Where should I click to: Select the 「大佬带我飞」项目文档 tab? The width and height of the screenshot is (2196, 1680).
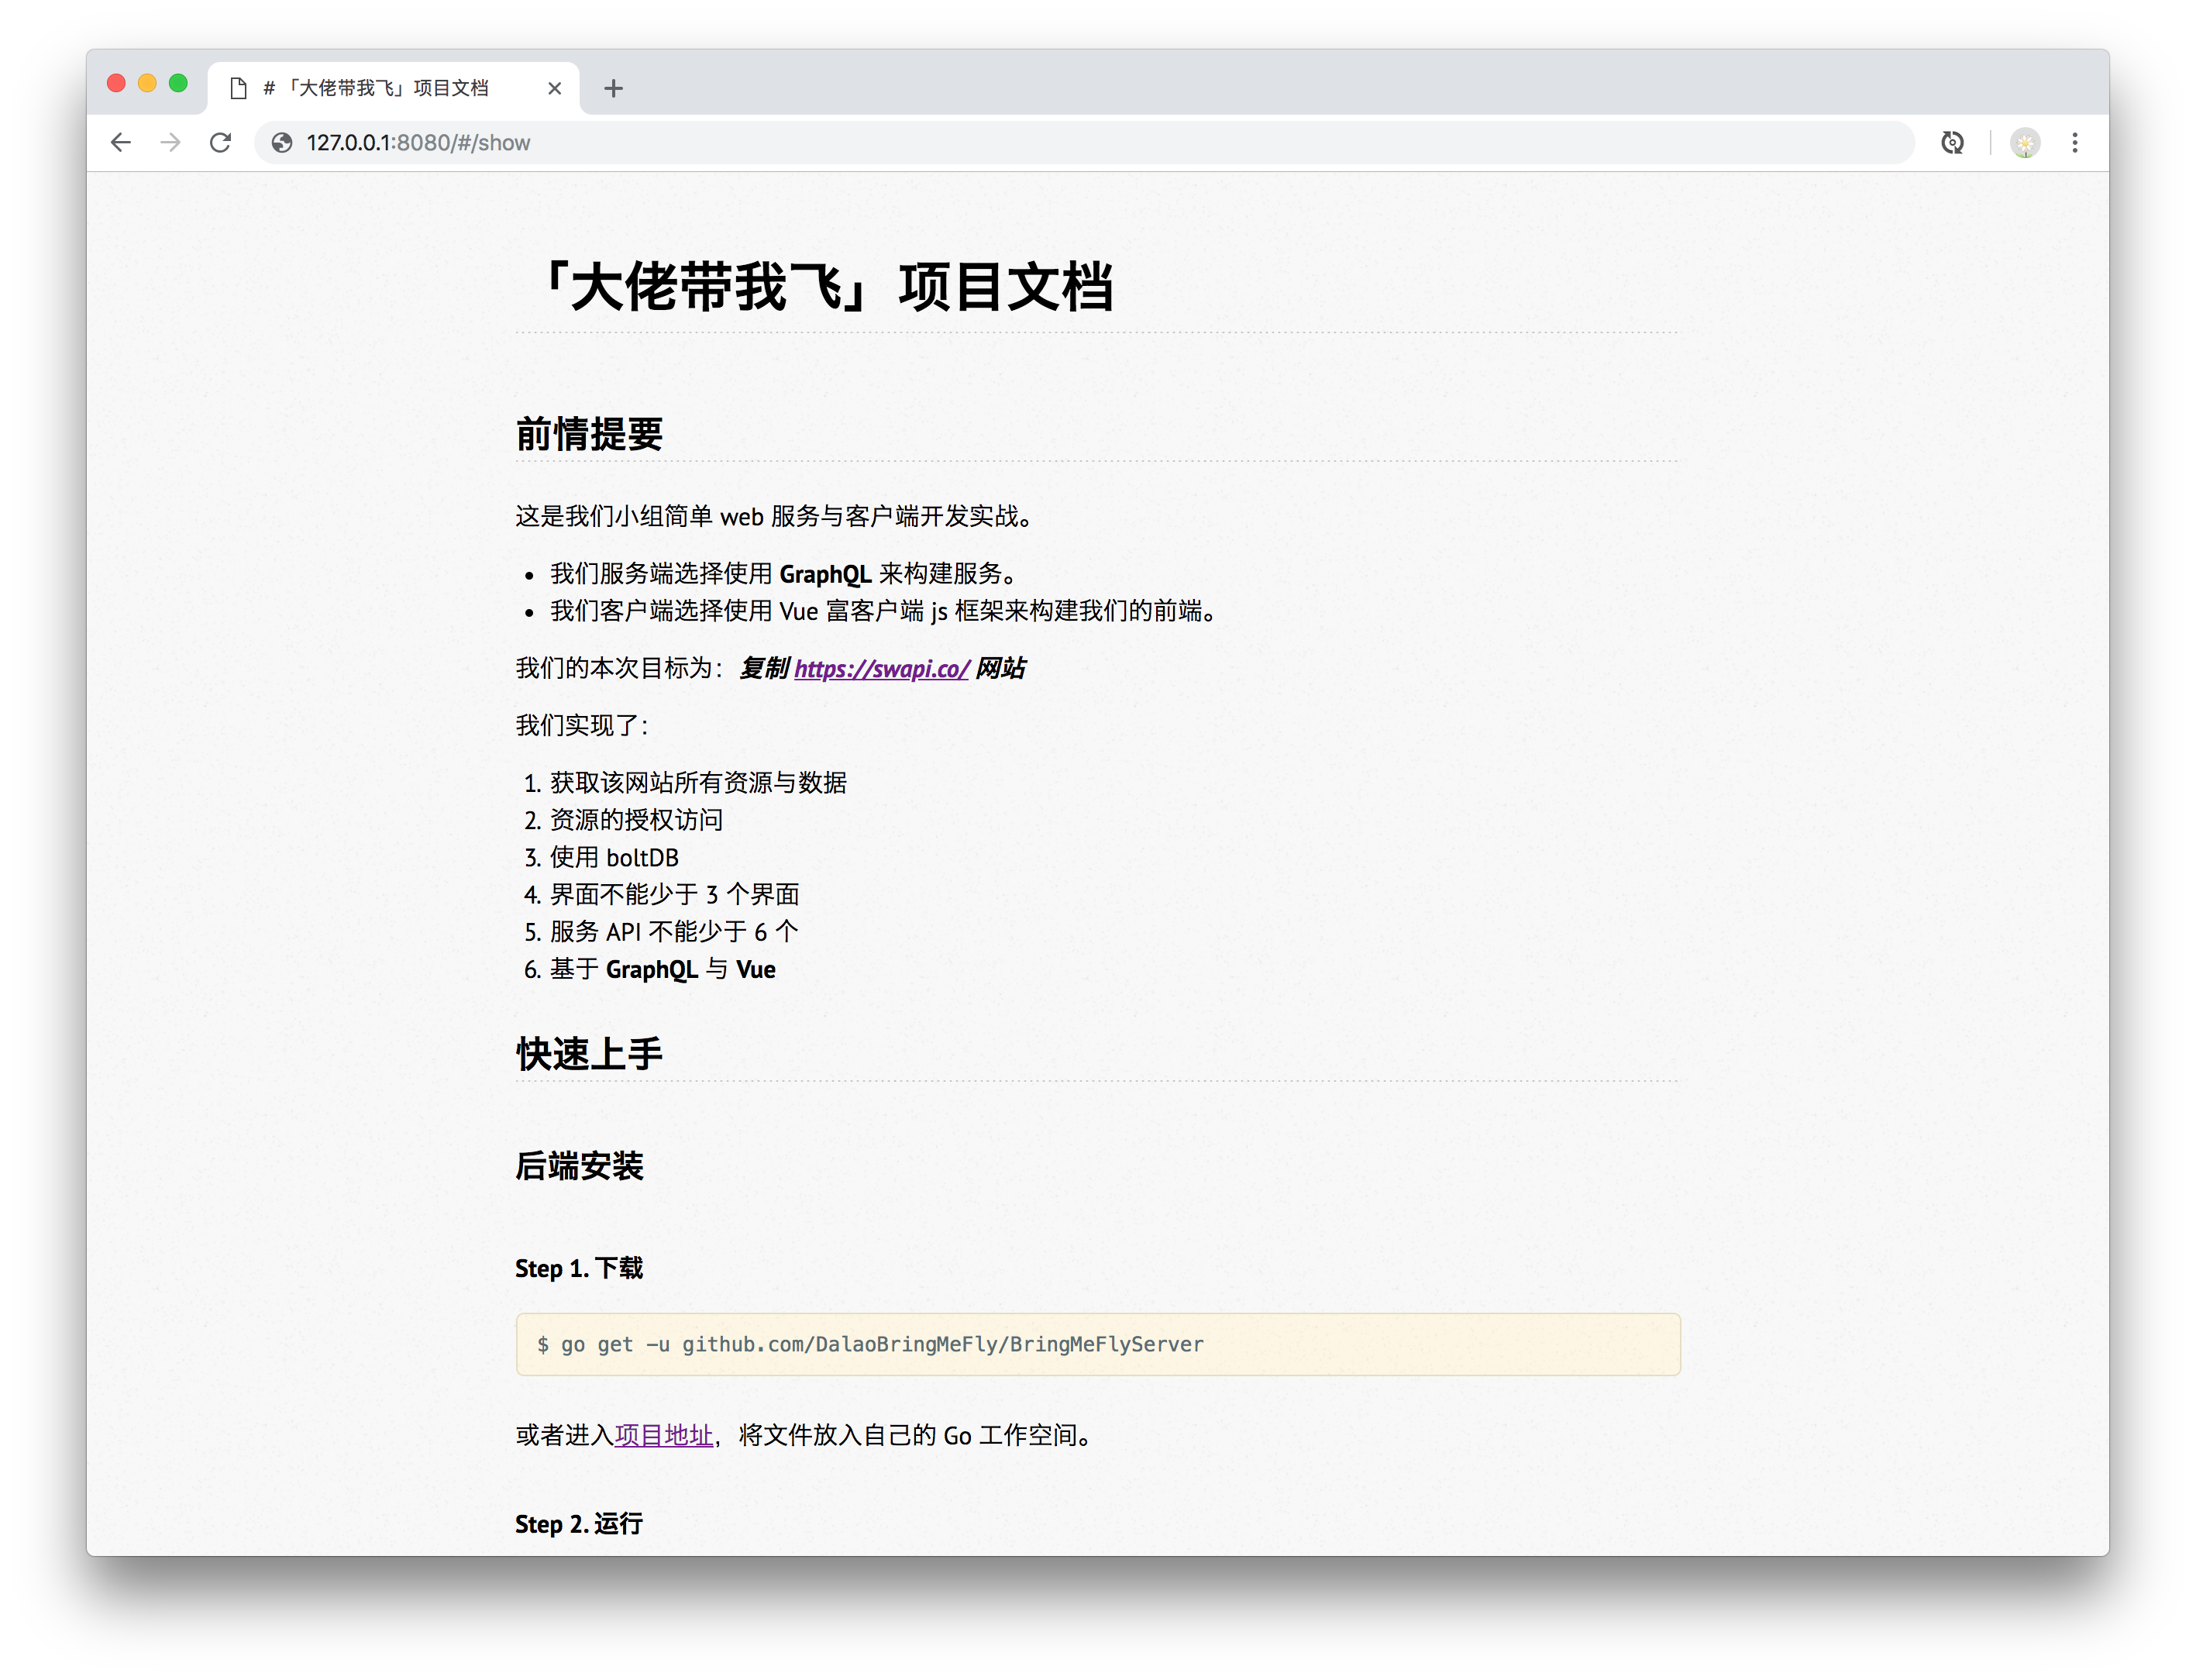click(x=394, y=89)
